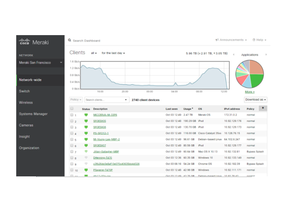Click the next arrow beside Applications

click(x=266, y=54)
